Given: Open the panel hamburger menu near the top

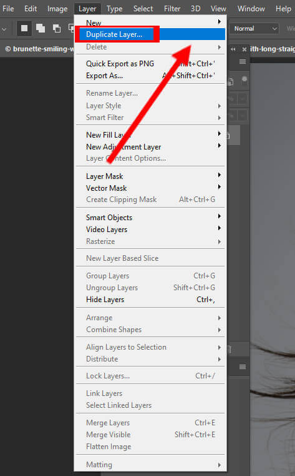Looking at the screenshot, I should tap(243, 62).
